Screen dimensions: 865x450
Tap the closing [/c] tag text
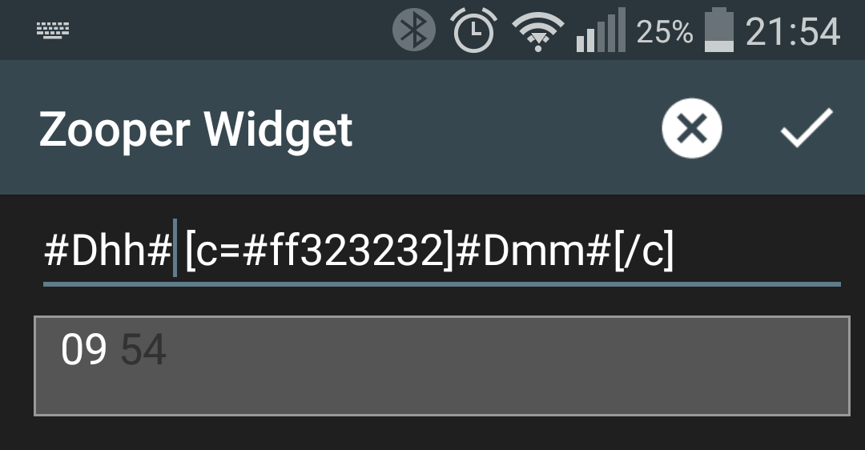[x=644, y=251]
